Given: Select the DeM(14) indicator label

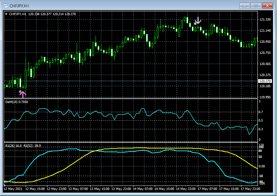Looking at the screenshot, I should [x=17, y=102].
